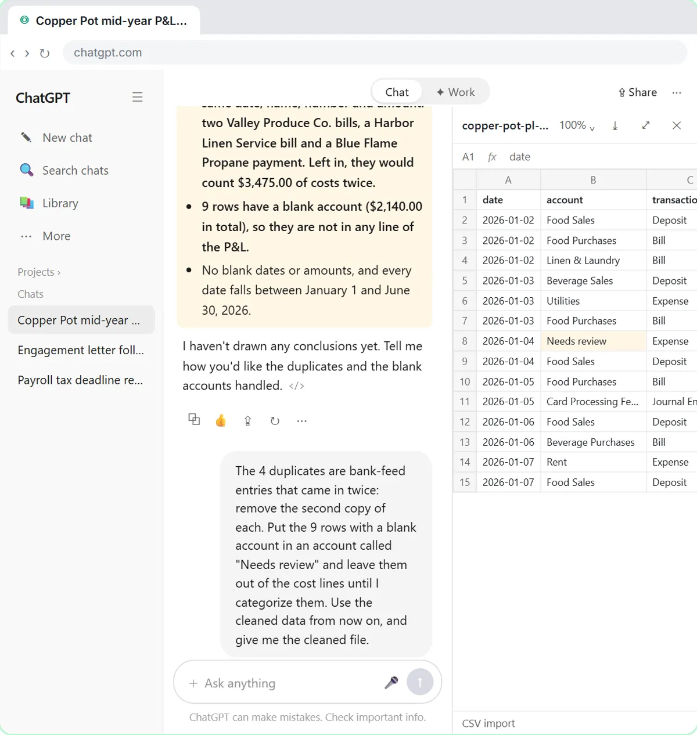Collapse sidebar with the hamburger icon
The image size is (697, 735).
137,98
